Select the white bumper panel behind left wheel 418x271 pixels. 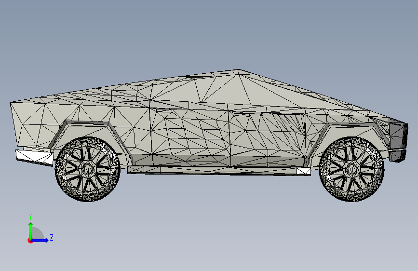35,157
